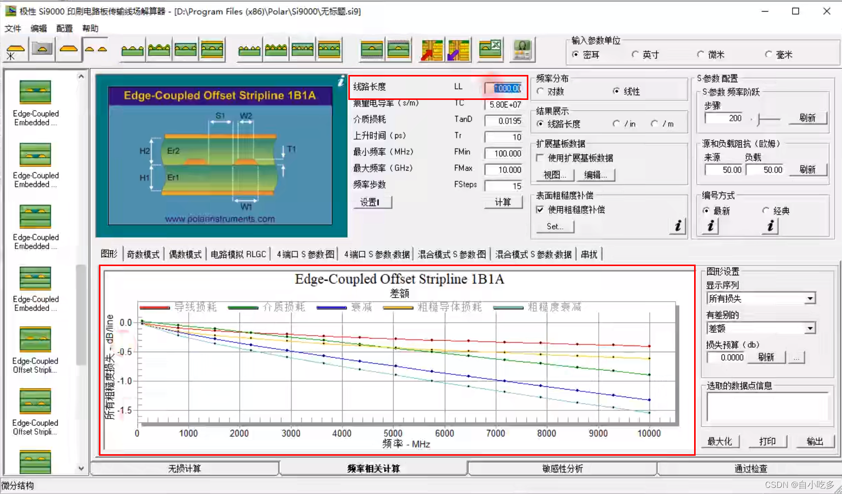Click the folder open toolbar icon

coord(42,49)
